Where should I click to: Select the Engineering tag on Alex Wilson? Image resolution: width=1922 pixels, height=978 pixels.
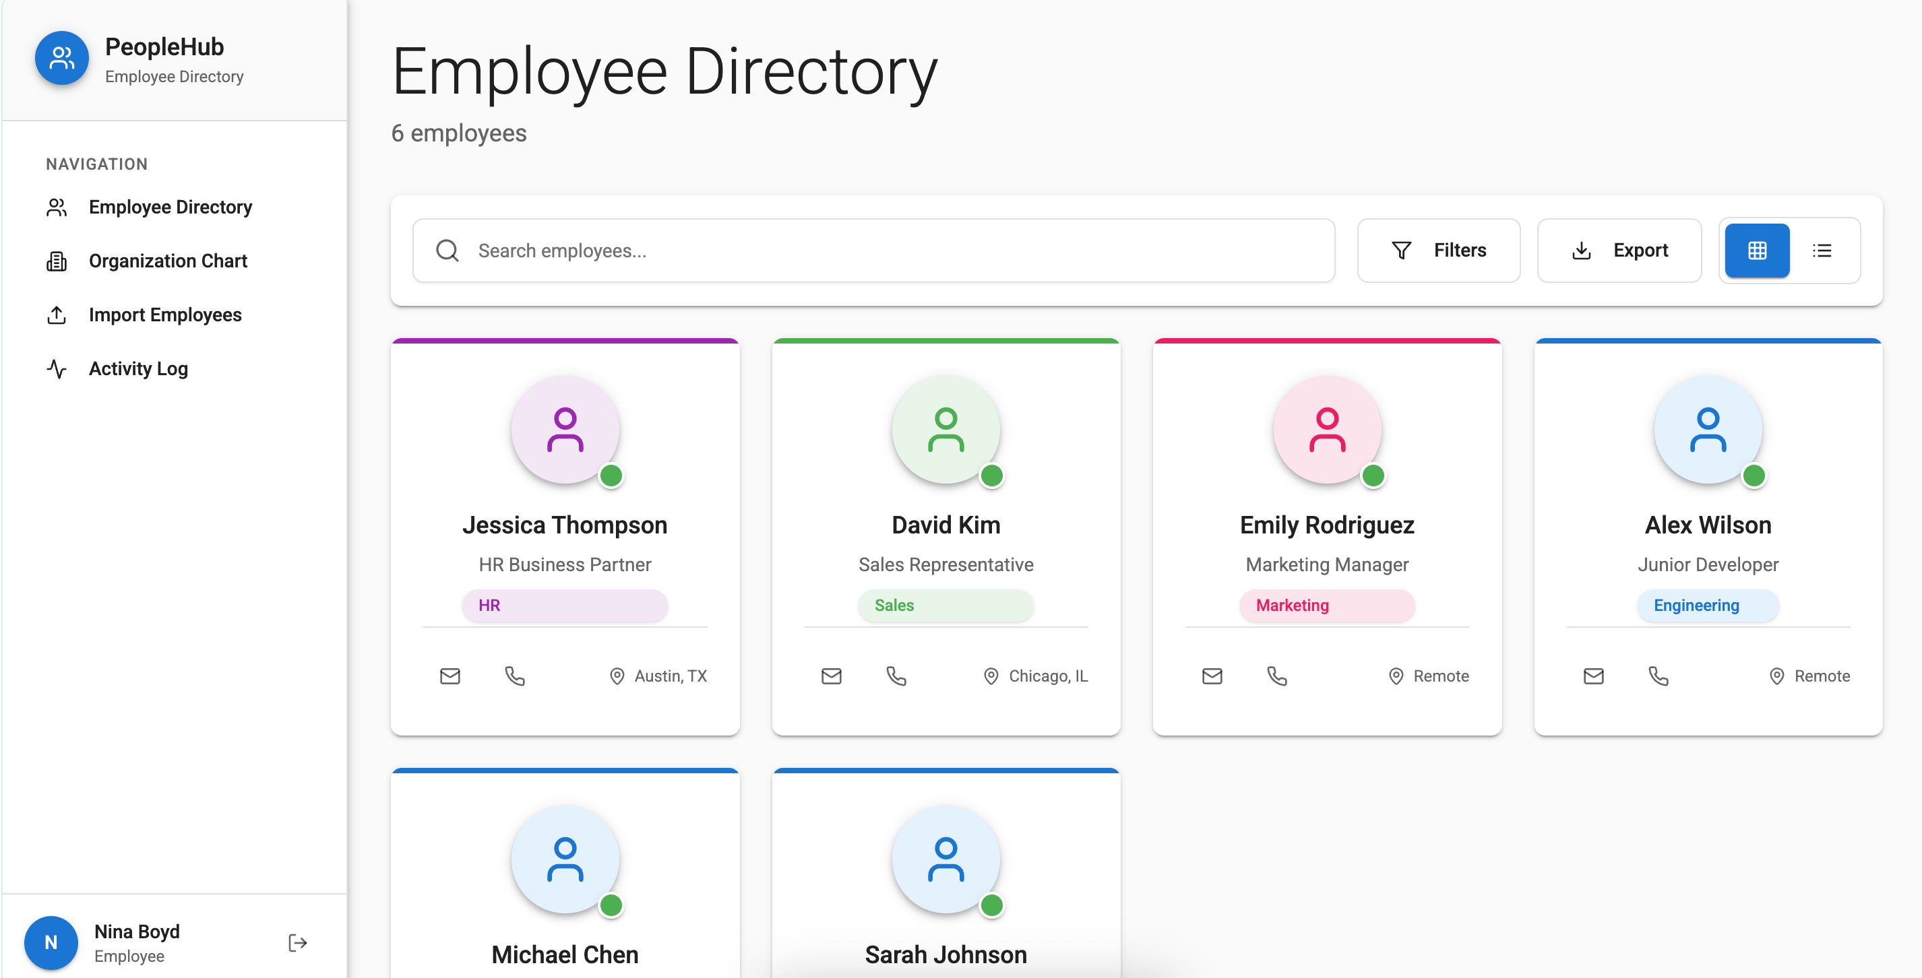tap(1708, 605)
